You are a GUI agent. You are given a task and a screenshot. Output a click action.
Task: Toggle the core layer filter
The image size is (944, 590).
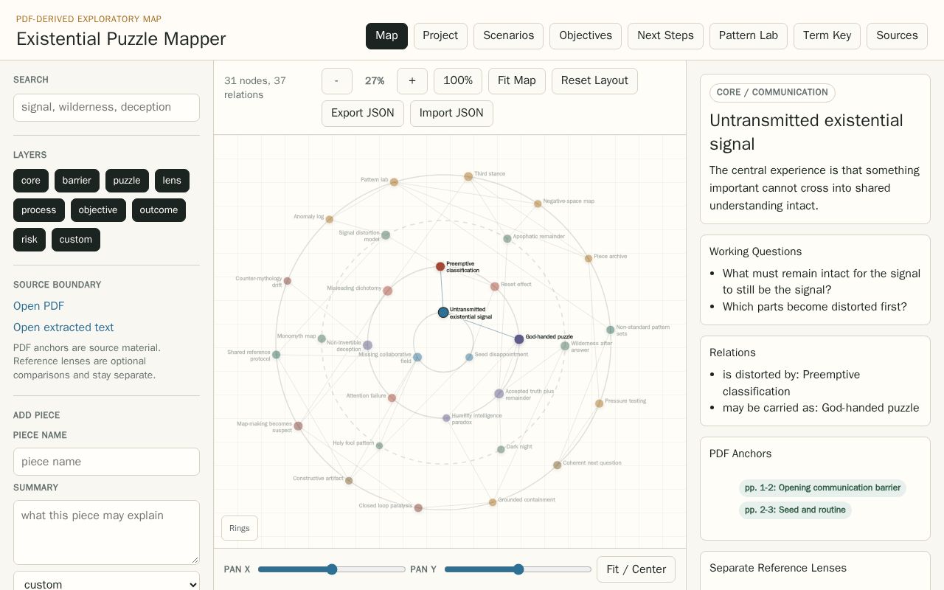click(31, 181)
